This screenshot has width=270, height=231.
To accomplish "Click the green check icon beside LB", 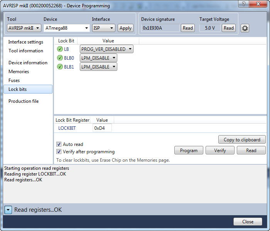I will pos(60,49).
